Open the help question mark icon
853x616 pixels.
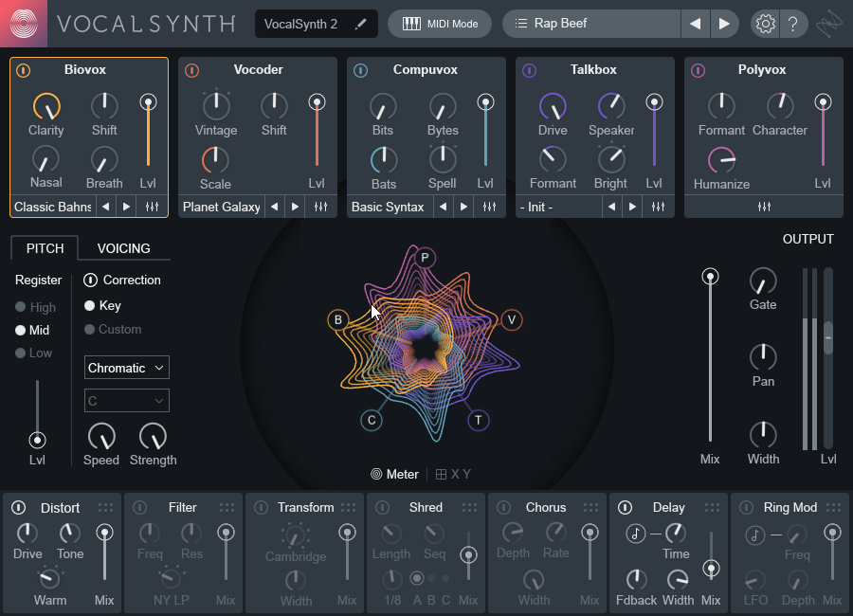[793, 24]
